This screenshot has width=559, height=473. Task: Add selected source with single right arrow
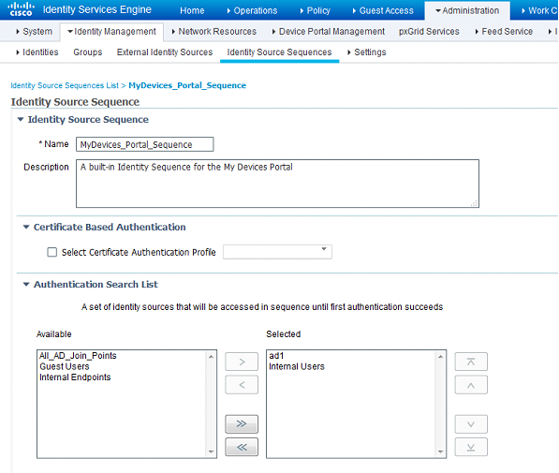242,362
